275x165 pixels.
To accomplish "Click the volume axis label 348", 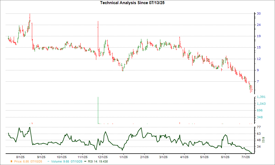I will click(x=260, y=117).
